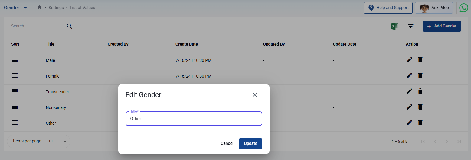Go to Settings in breadcrumb
The width and height of the screenshot is (471, 160).
click(56, 8)
